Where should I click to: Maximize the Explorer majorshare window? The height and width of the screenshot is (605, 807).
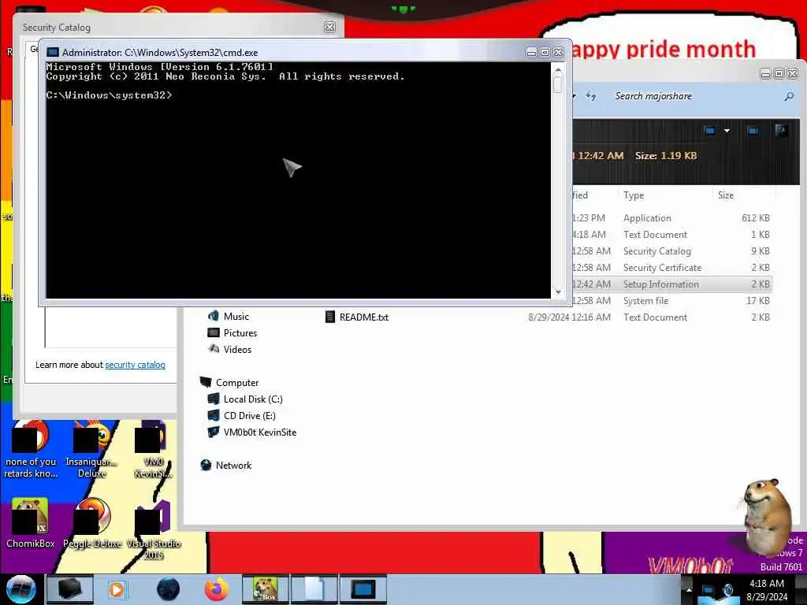[x=779, y=74]
